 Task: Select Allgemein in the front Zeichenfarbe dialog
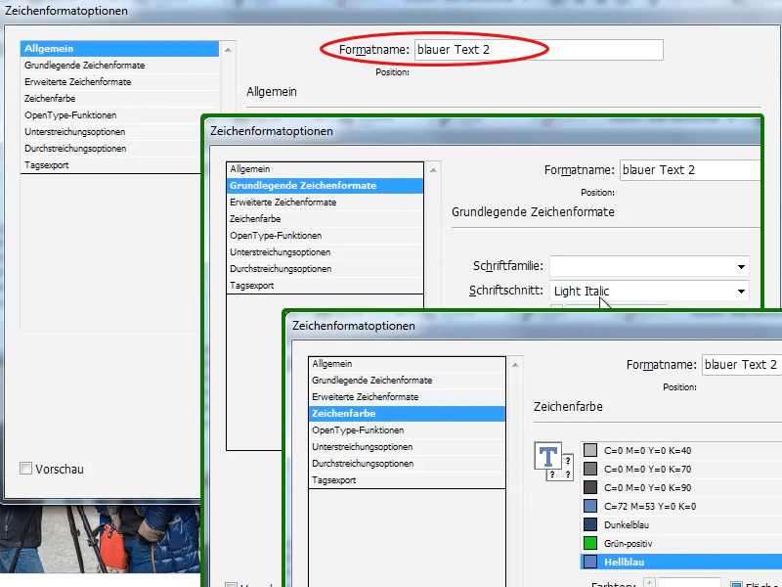[x=407, y=364]
